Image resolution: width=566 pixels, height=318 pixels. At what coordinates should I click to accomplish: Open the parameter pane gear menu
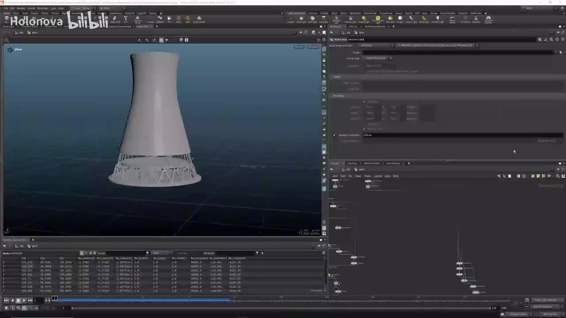[539, 39]
